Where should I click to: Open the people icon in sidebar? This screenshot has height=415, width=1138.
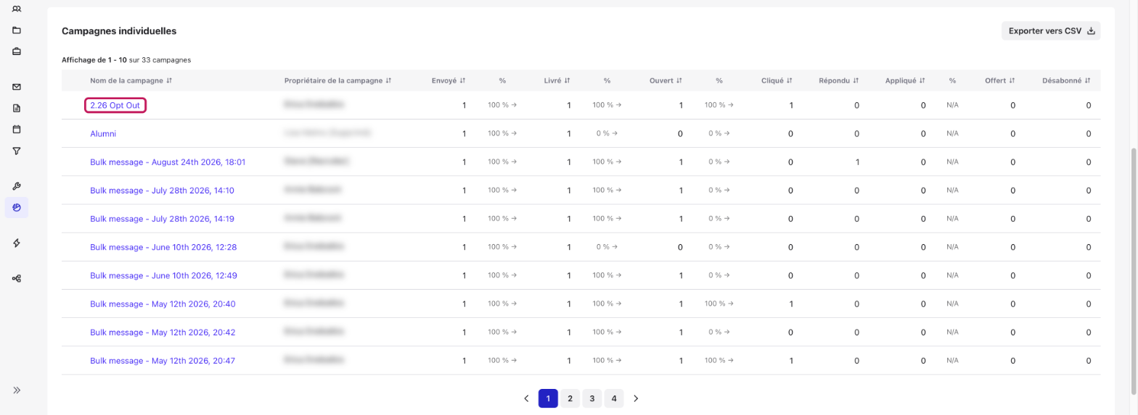pyautogui.click(x=17, y=8)
